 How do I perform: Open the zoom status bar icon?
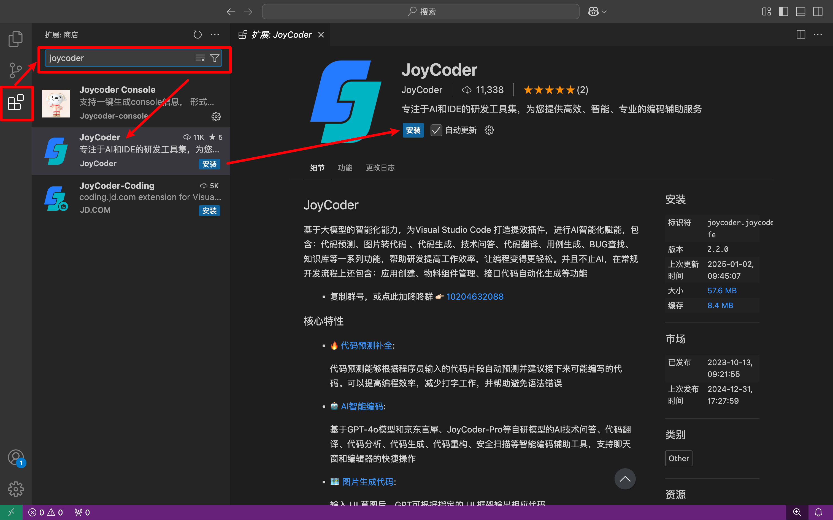pos(797,512)
